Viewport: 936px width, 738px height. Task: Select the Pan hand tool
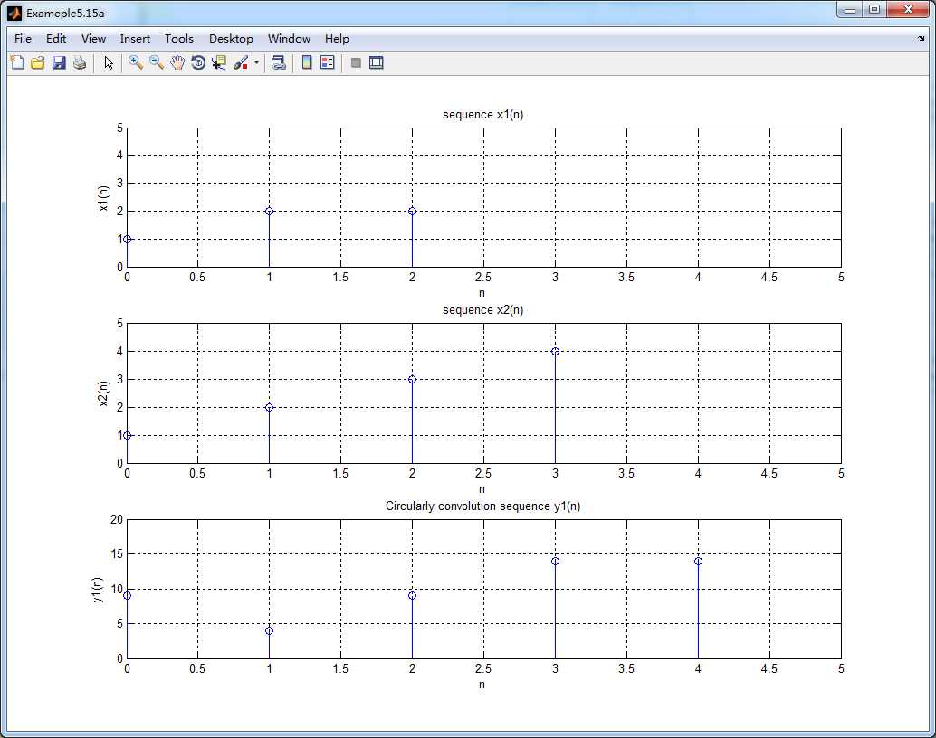pos(177,62)
